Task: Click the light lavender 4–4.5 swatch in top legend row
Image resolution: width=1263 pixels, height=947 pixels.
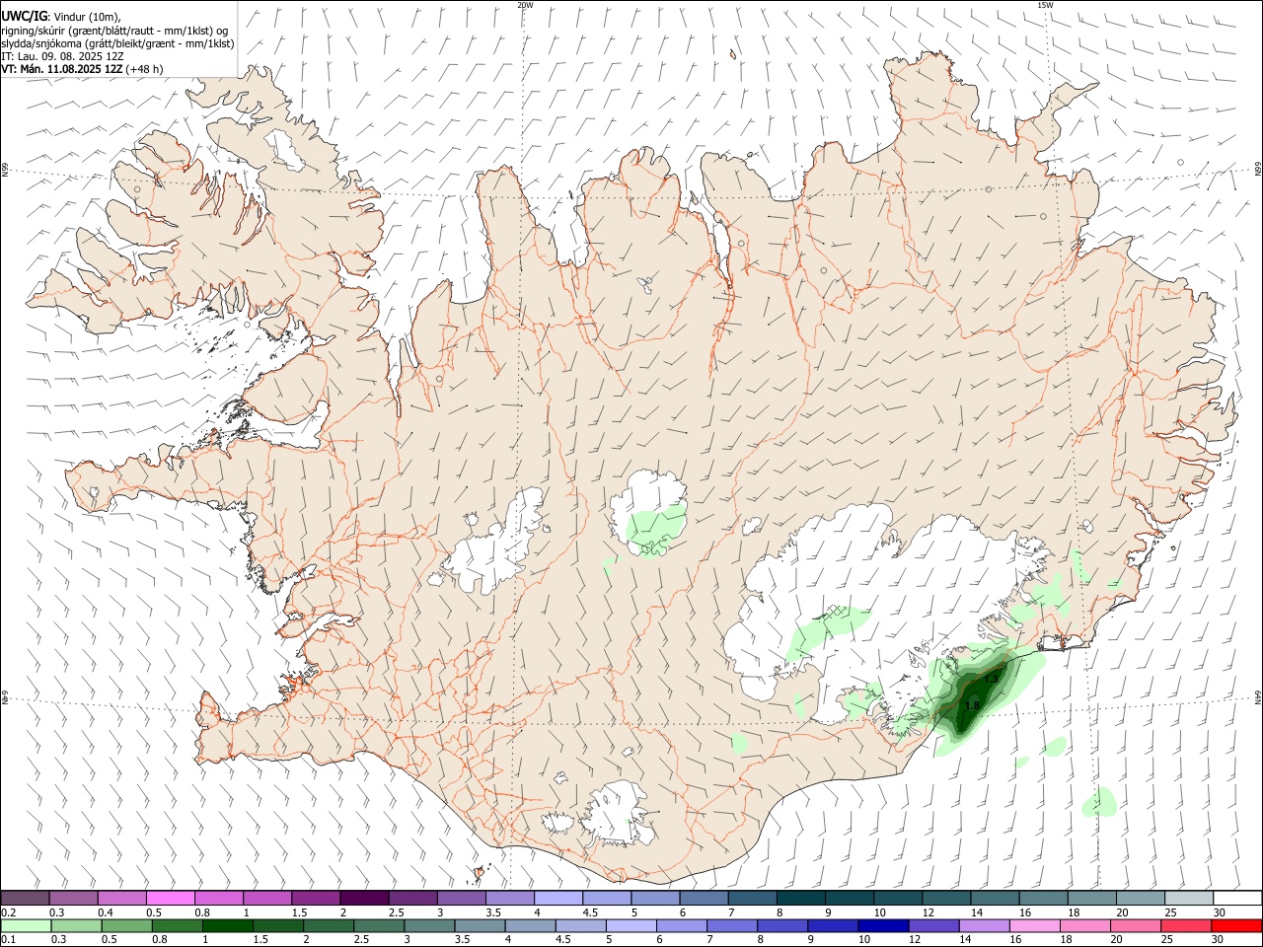Action: (559, 898)
